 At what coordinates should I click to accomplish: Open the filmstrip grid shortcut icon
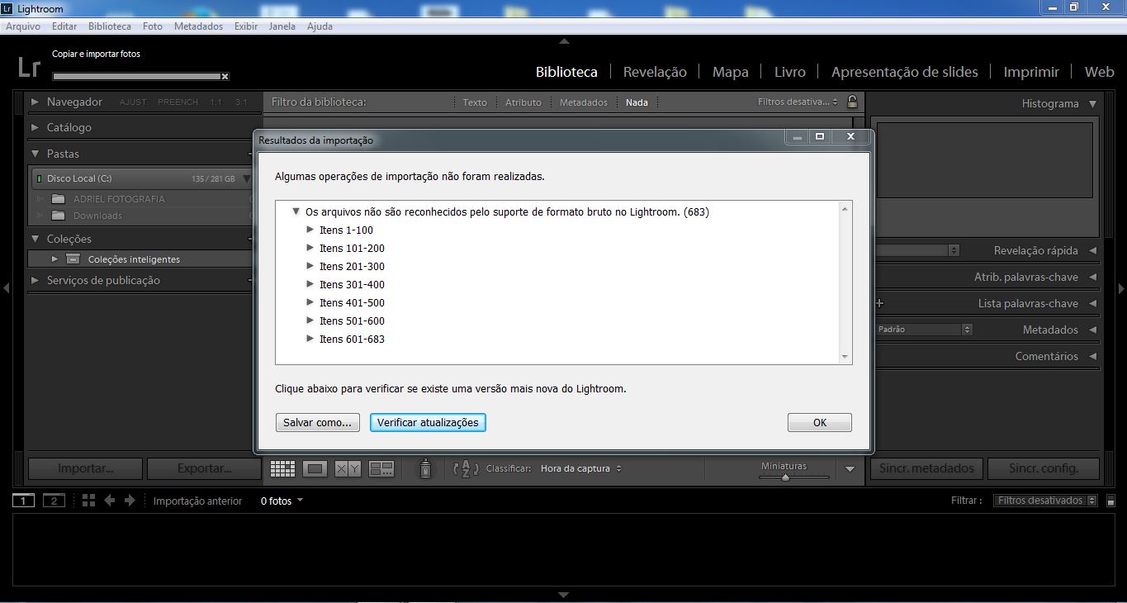click(x=88, y=501)
